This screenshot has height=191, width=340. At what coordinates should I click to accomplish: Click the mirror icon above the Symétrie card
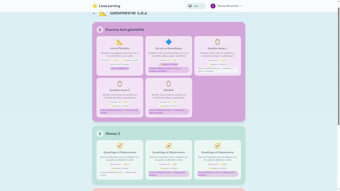tap(169, 83)
